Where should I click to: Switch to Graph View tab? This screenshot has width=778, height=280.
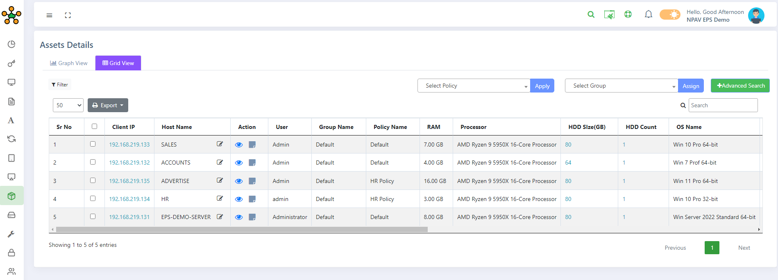pyautogui.click(x=69, y=63)
